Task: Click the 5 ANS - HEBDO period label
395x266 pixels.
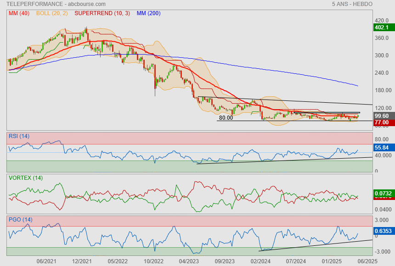Action: click(x=352, y=4)
